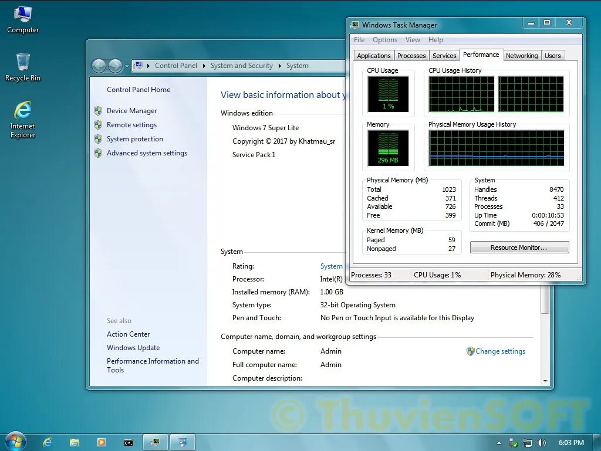This screenshot has height=451, width=601.
Task: Click the CPU Usage 1% meter
Action: tap(388, 94)
